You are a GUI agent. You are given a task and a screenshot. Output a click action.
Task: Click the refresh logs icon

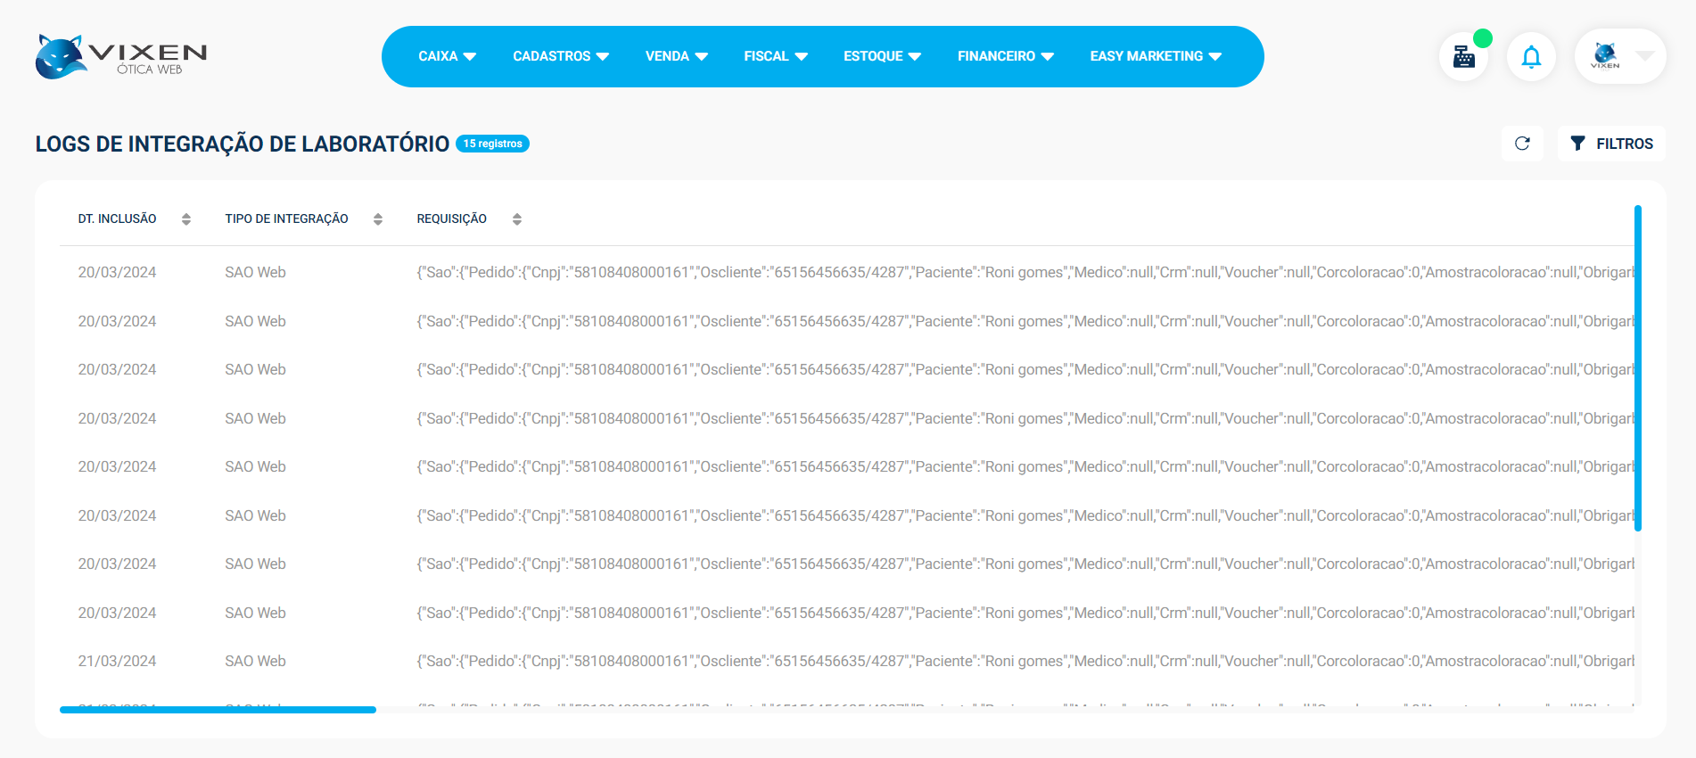1522,144
